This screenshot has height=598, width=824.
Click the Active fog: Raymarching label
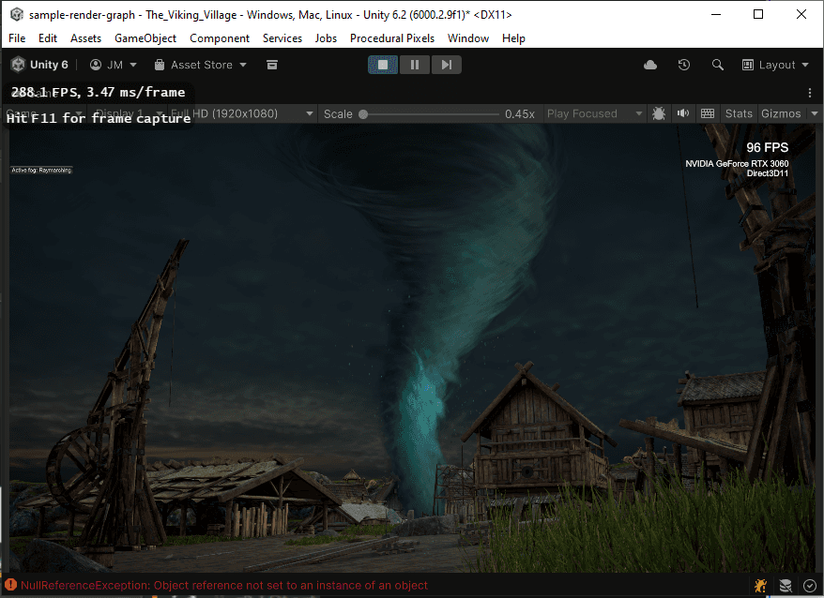coord(41,170)
